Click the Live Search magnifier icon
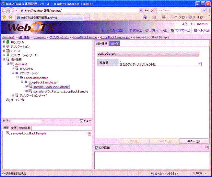 click(x=204, y=10)
